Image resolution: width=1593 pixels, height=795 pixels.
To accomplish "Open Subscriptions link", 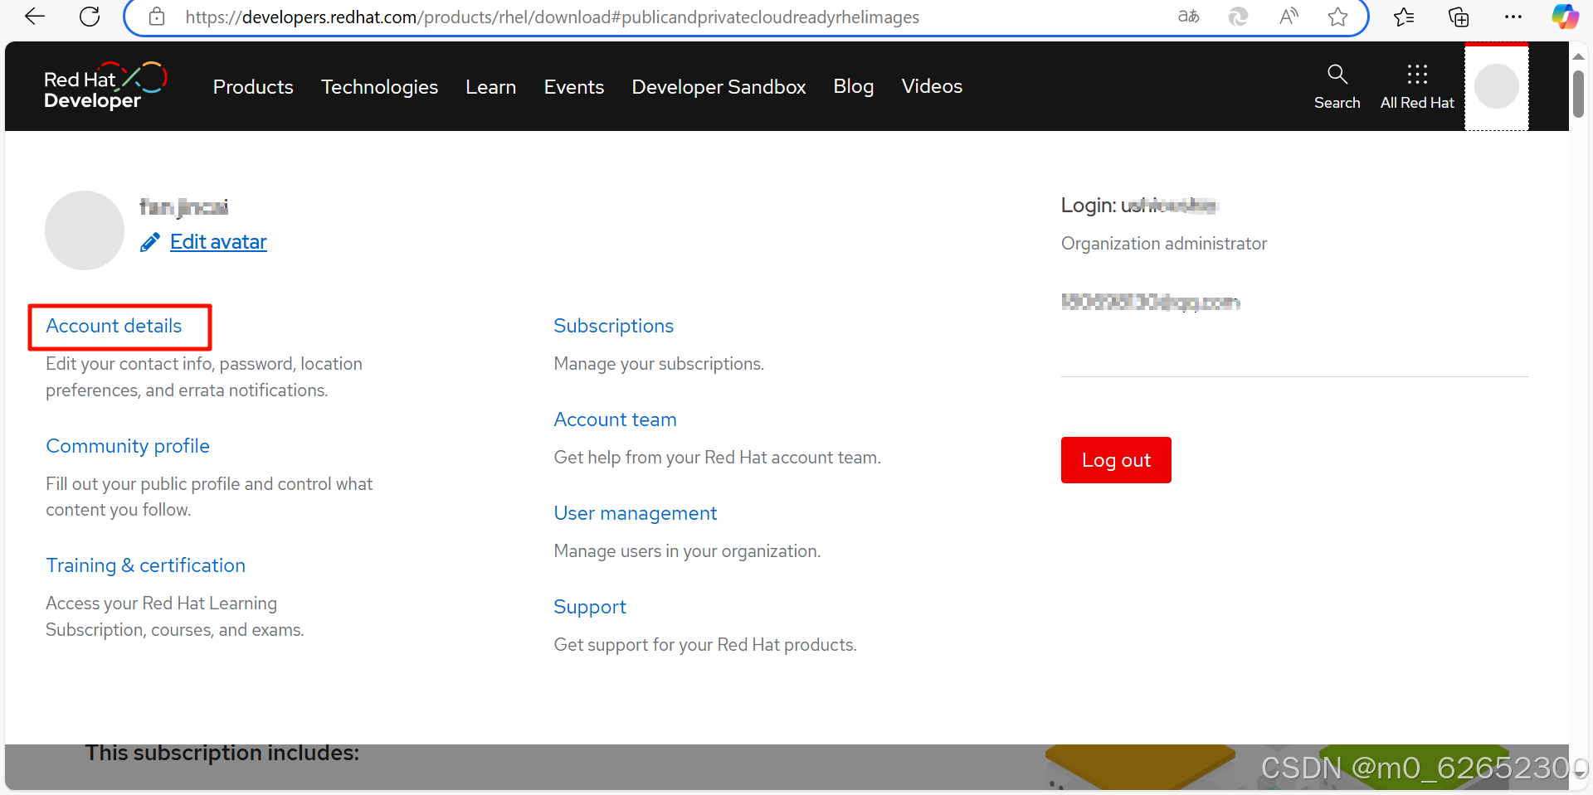I will click(613, 326).
